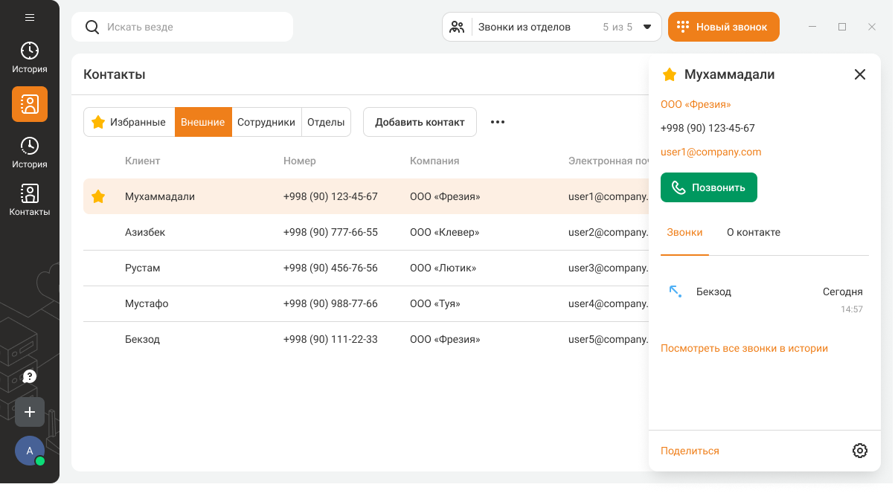Switch to the Сотрудники tab
This screenshot has height=493, width=895.
point(266,122)
